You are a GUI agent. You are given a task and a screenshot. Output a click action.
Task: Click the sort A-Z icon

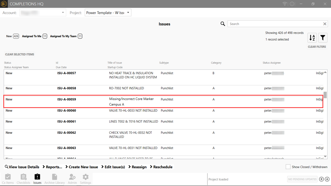click(312, 38)
